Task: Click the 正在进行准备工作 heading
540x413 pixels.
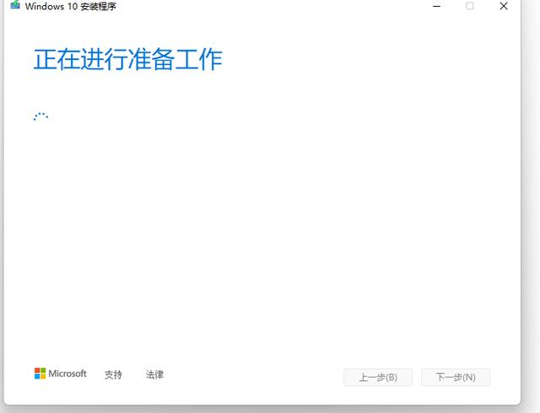Action: click(x=127, y=59)
